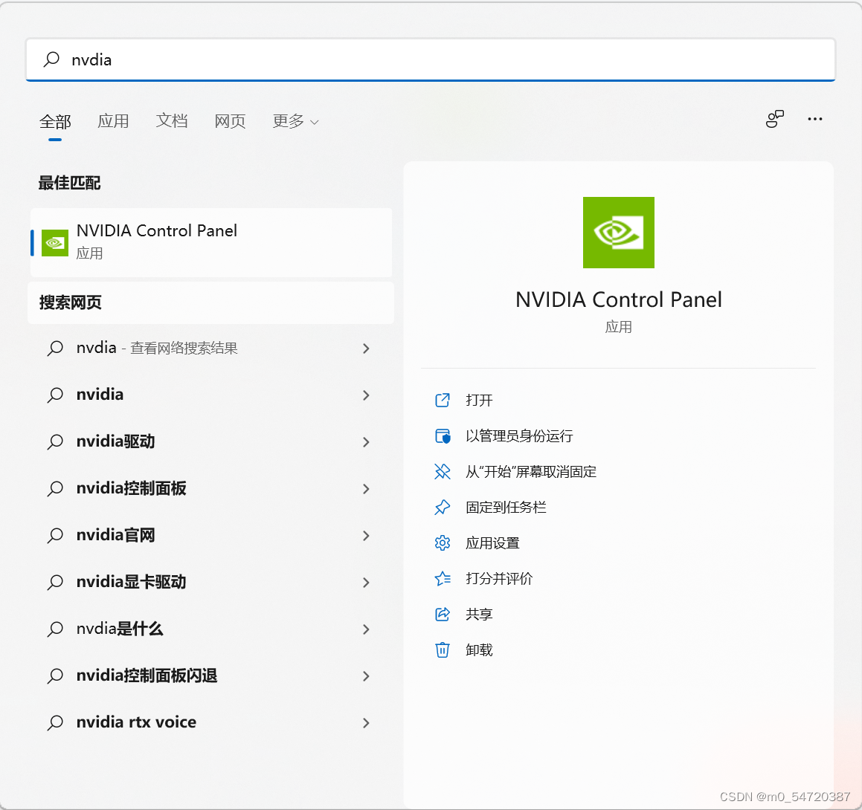
Task: Click the open-external icon beside 打开
Action: [443, 401]
